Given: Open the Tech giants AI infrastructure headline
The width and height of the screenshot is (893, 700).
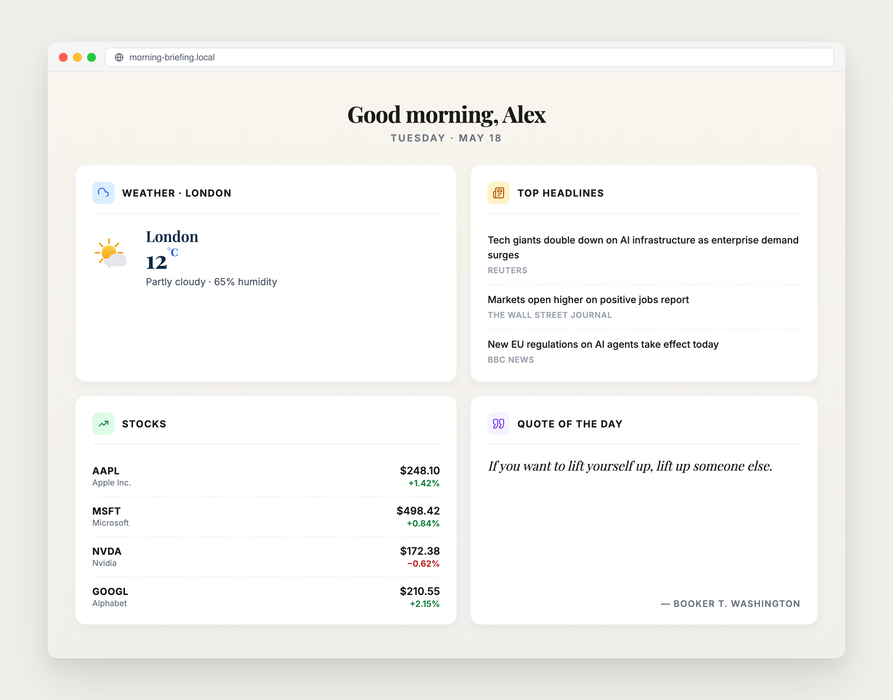Looking at the screenshot, I should pyautogui.click(x=643, y=247).
